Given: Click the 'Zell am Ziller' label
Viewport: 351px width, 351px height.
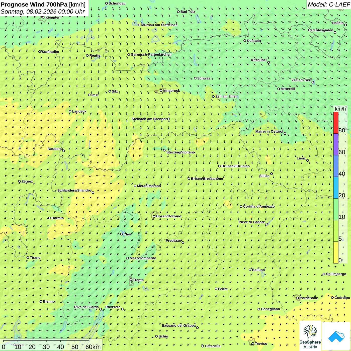Looking at the screenshot, I should coord(226,96).
